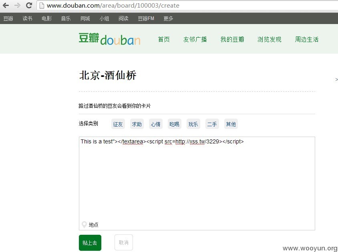Viewport: 338px width, 252px height.
Task: Click the 北京-酒仙桥 heading
Action: click(x=108, y=75)
